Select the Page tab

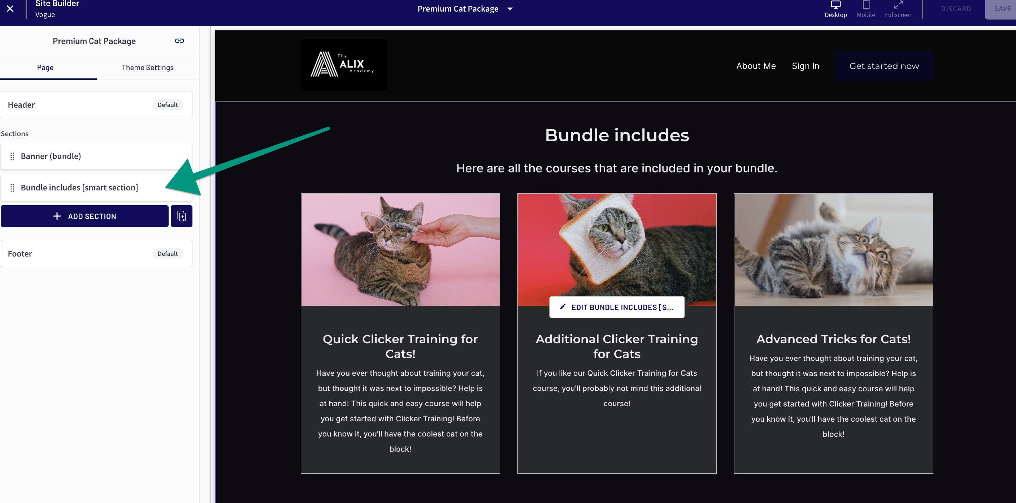point(45,68)
